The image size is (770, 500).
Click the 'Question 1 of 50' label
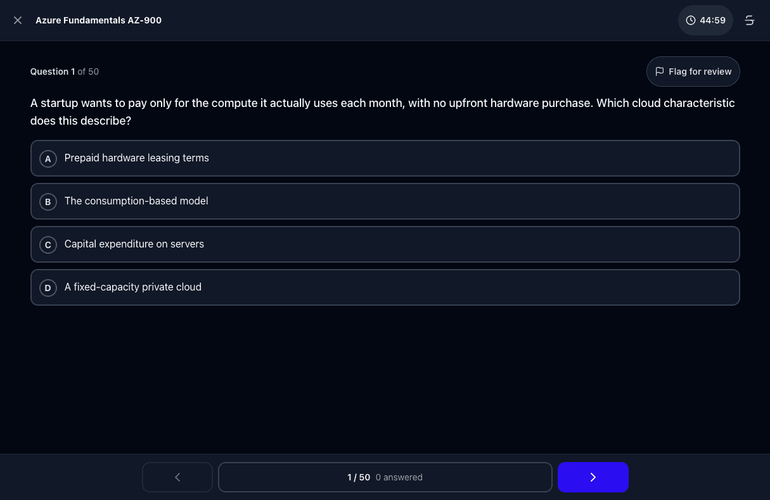(65, 72)
